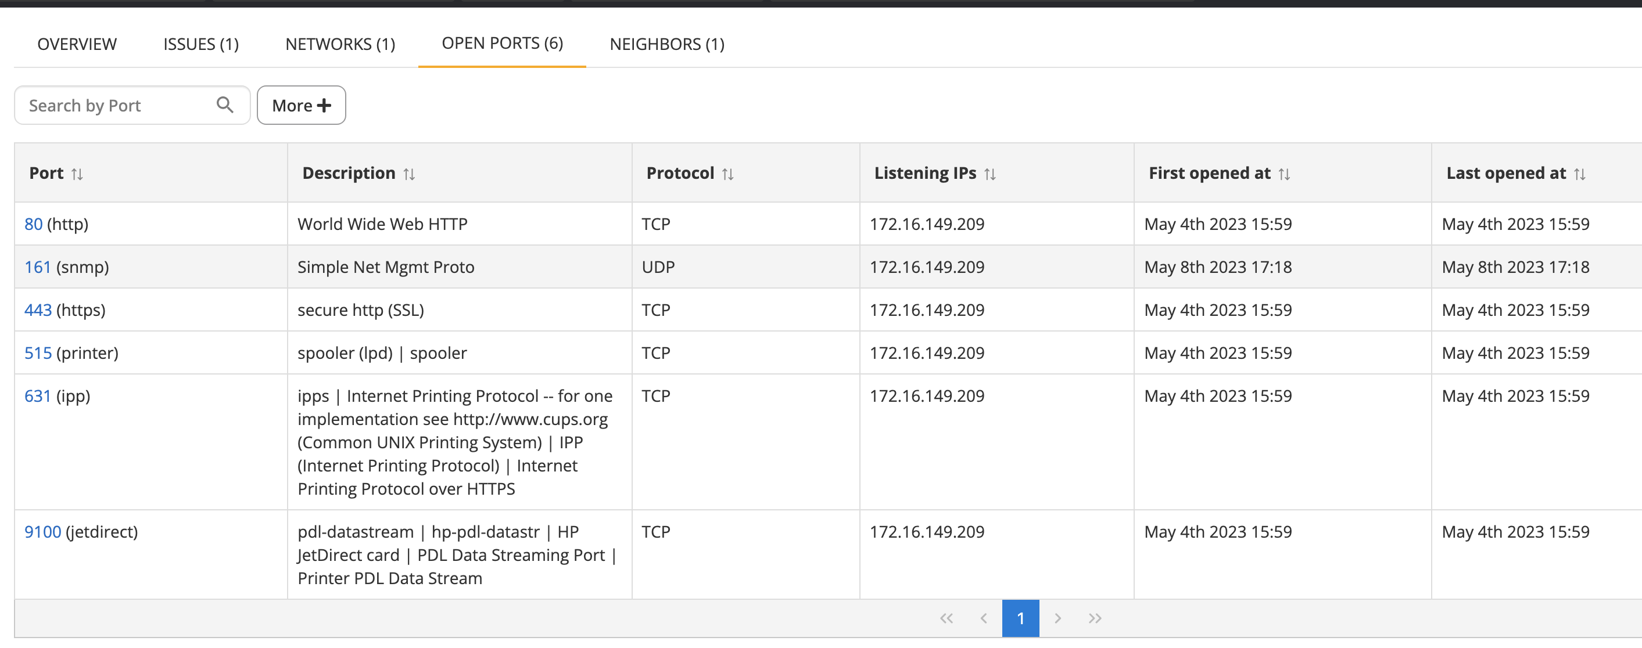Open port 9100 jetdirect link
Image resolution: width=1642 pixels, height=648 pixels.
(x=43, y=531)
